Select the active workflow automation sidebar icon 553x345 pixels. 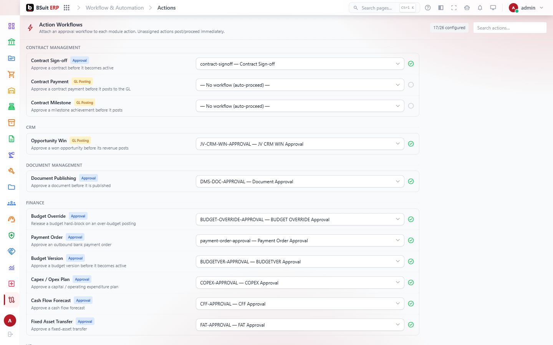(x=12, y=300)
